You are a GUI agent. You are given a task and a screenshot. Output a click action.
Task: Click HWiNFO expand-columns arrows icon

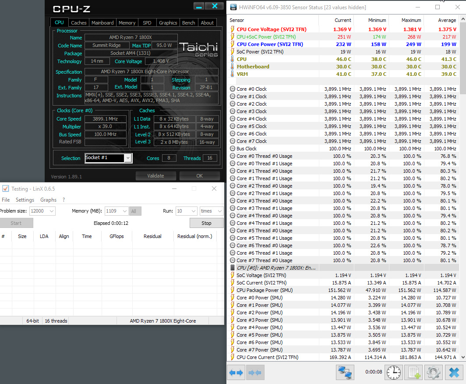(236, 373)
